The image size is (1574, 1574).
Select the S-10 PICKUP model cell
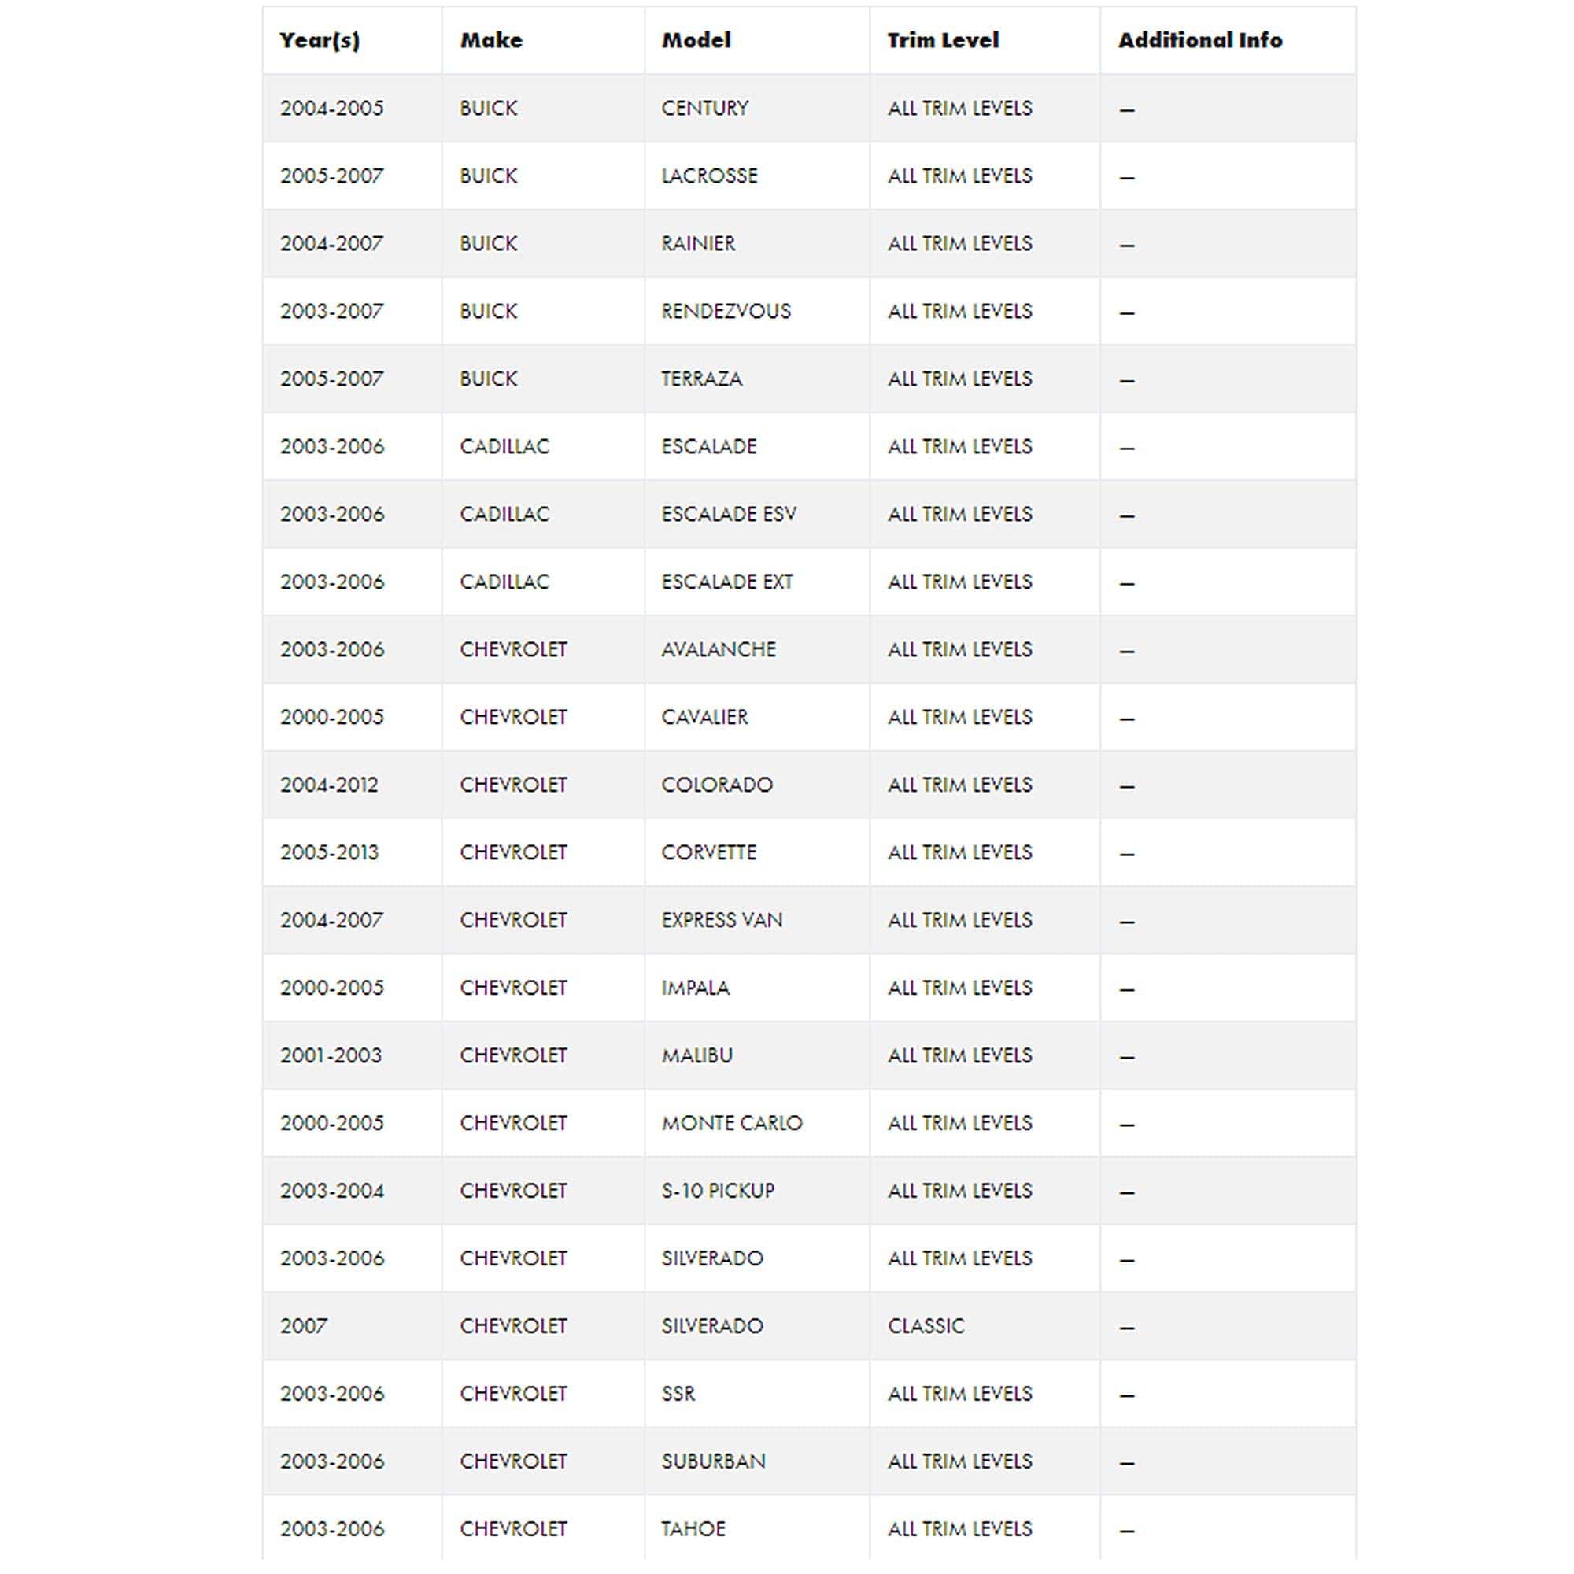718,1190
